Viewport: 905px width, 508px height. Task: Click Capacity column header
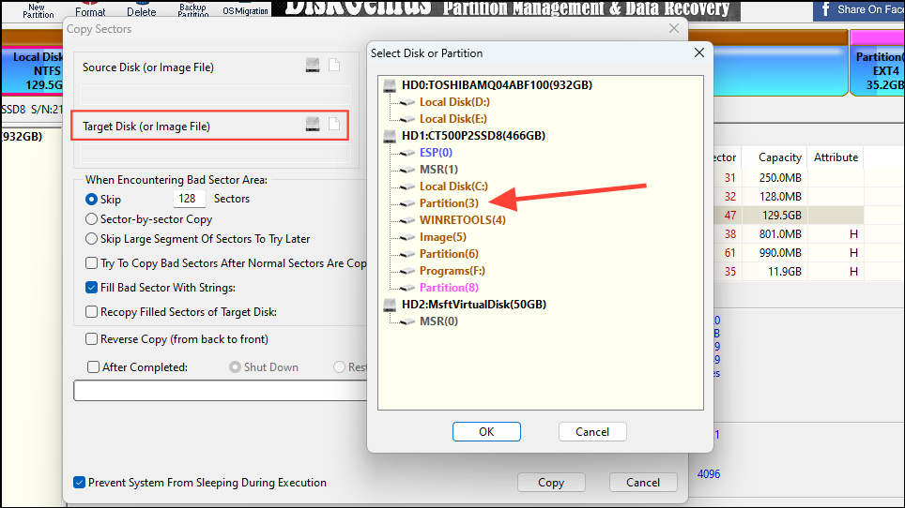coord(780,157)
